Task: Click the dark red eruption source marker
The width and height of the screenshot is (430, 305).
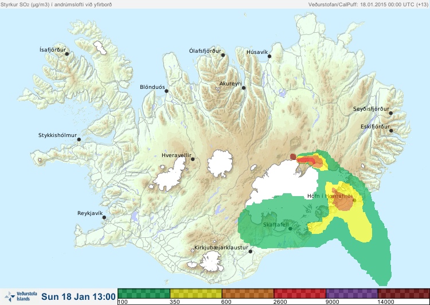Action: click(293, 157)
